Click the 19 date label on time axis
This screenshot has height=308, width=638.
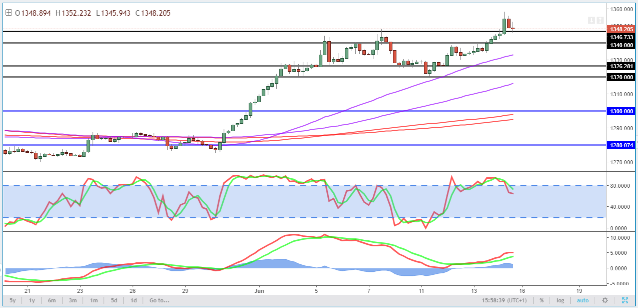coord(580,291)
